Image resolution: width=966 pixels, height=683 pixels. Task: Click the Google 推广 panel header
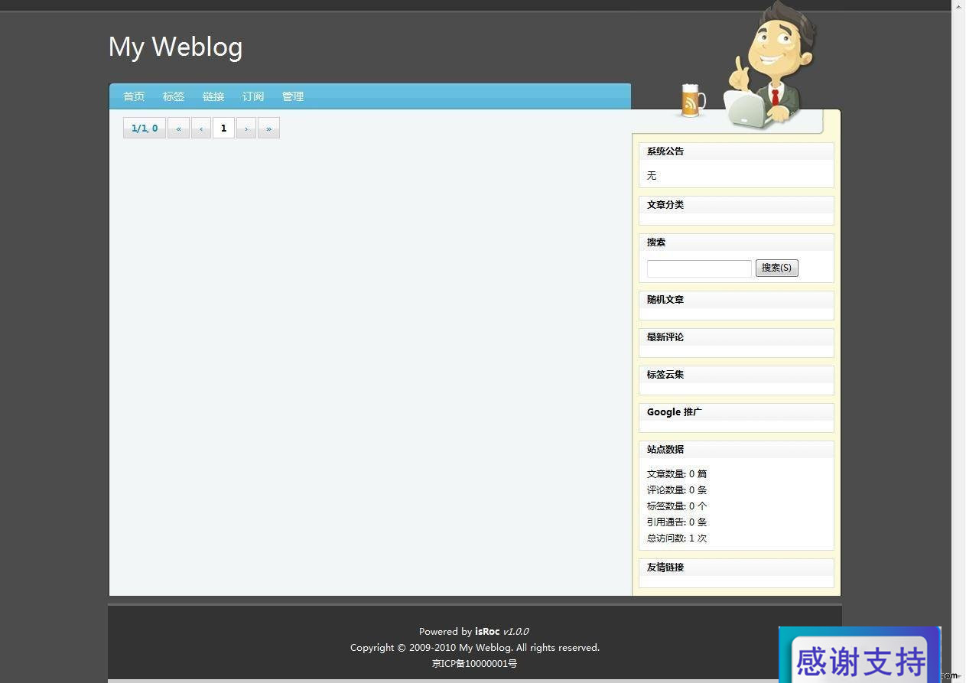point(736,412)
